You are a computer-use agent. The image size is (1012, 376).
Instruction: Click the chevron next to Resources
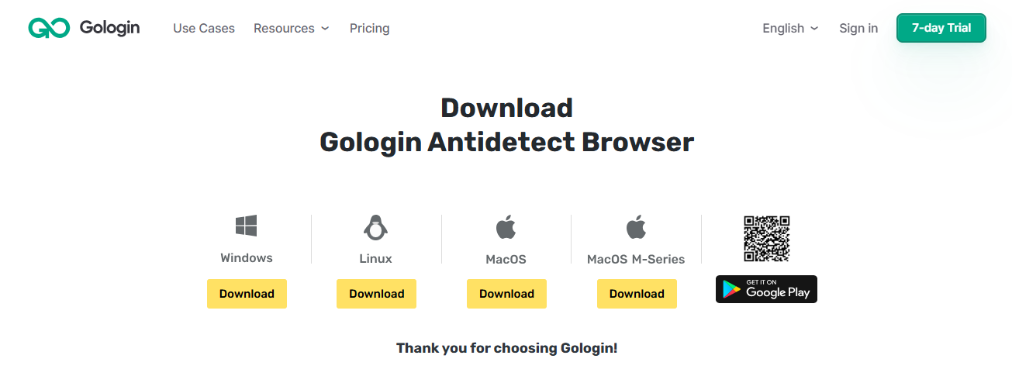point(325,29)
